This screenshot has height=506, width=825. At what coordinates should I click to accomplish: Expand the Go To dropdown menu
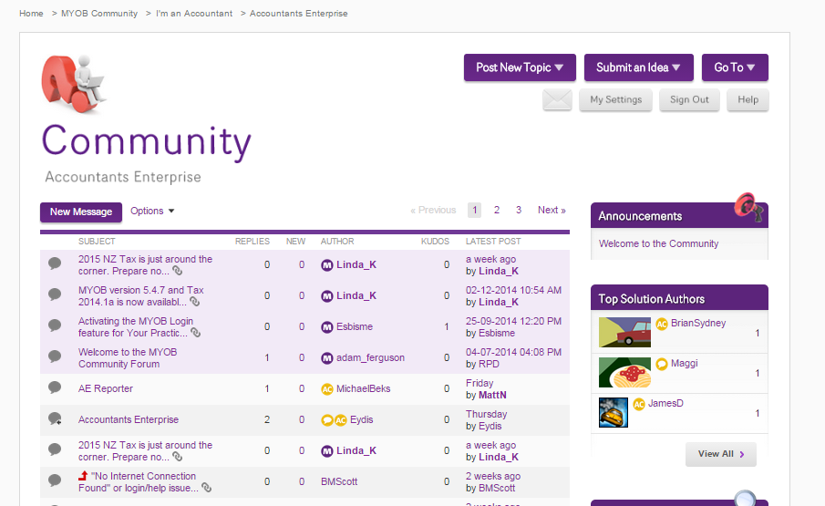pyautogui.click(x=735, y=67)
